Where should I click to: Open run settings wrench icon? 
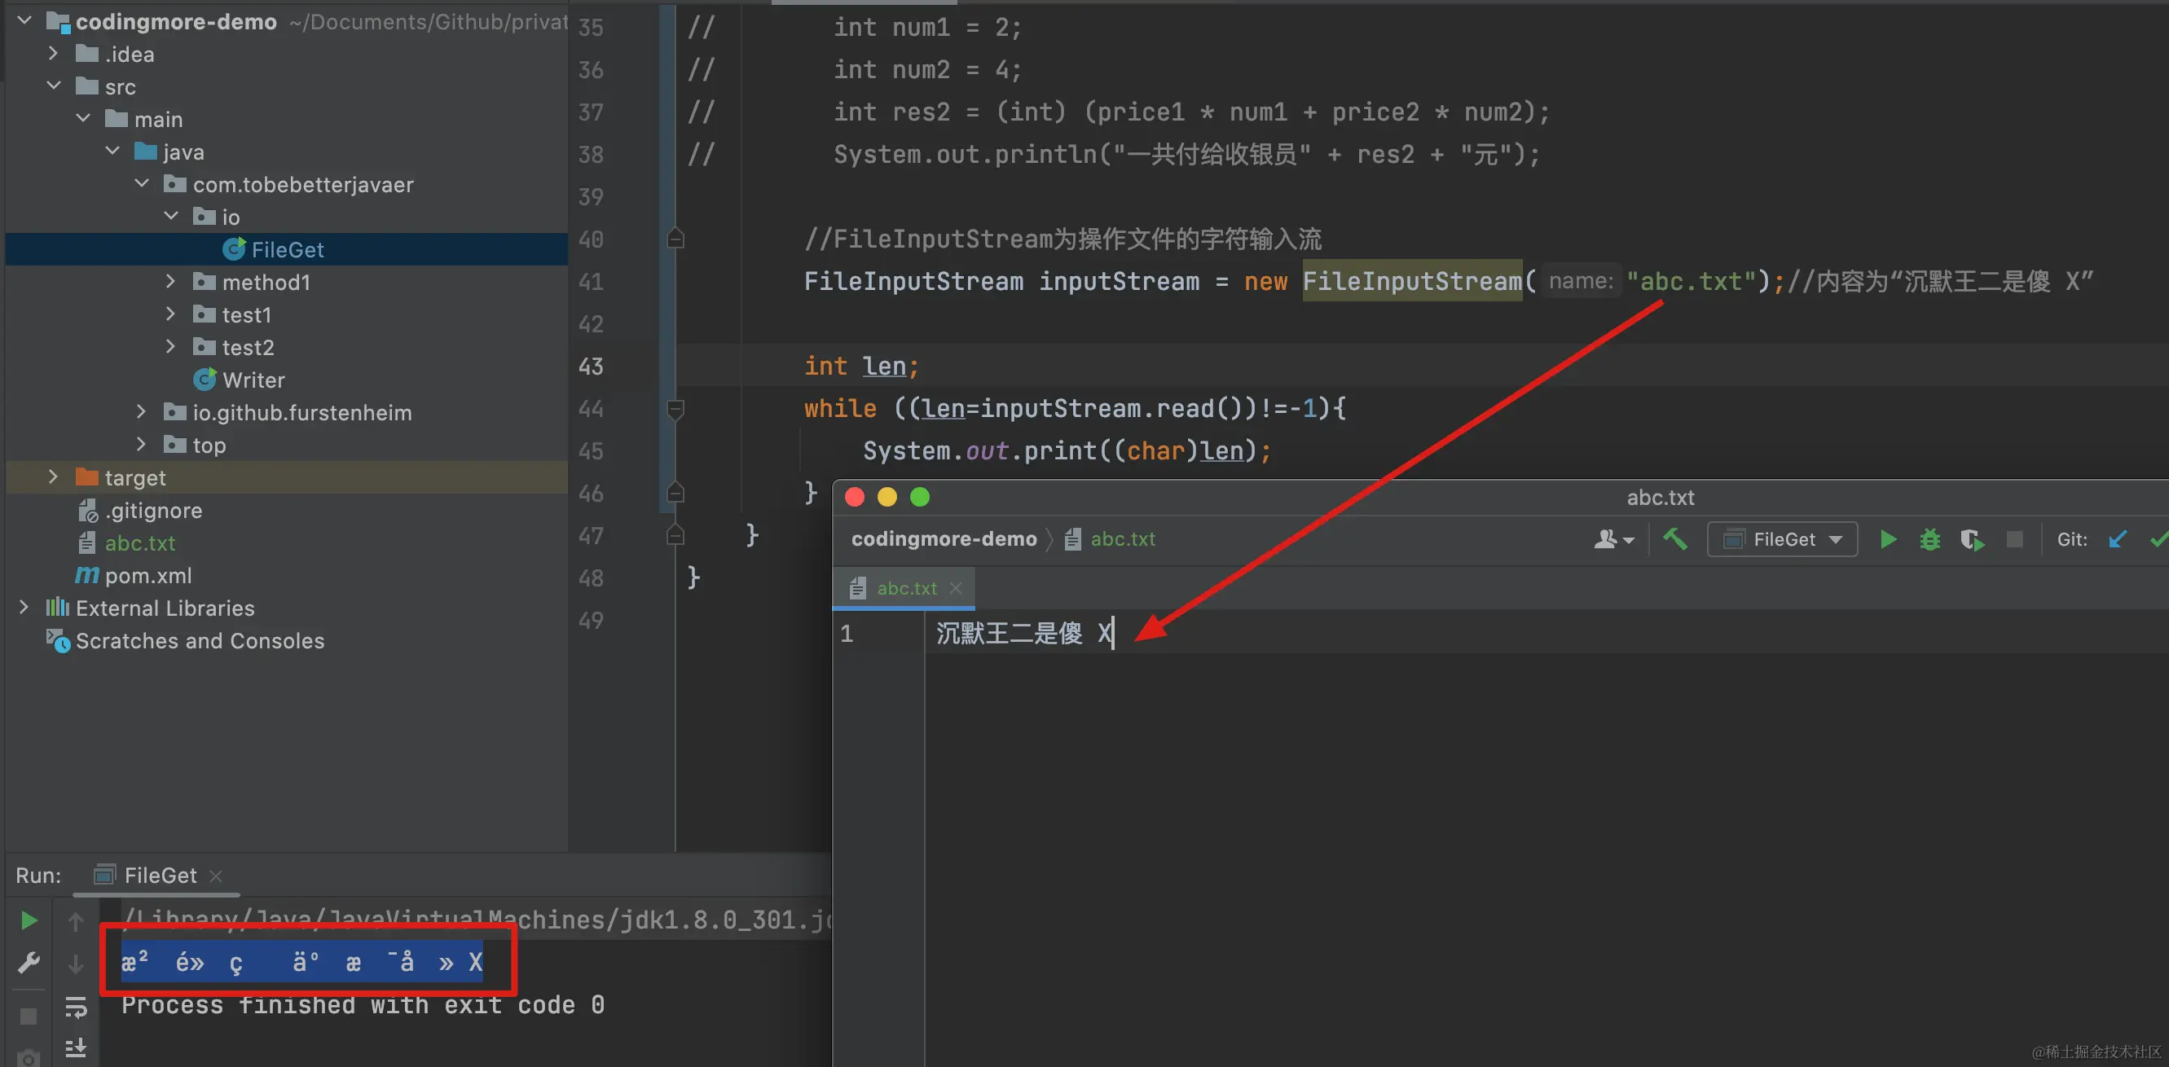click(29, 963)
